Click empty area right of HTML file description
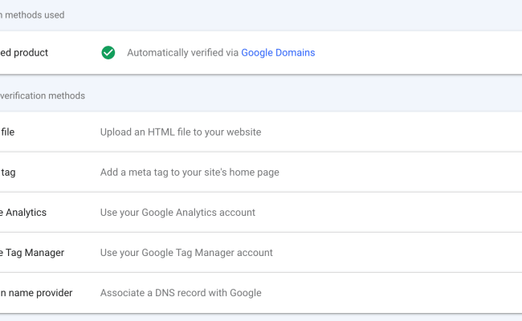Viewport: 522px width, 321px height. click(x=394, y=132)
